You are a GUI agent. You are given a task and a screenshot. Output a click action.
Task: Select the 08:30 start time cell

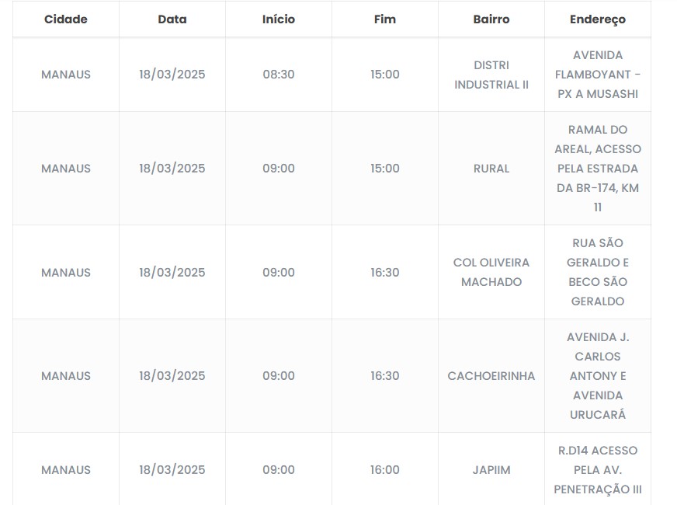(279, 75)
